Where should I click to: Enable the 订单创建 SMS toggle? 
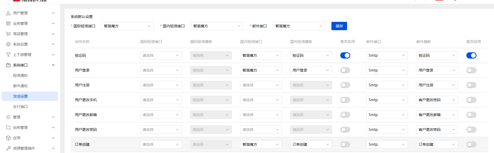(345, 144)
